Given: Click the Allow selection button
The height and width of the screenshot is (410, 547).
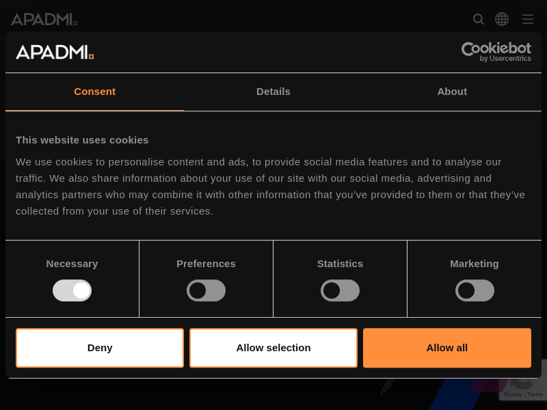Looking at the screenshot, I should pos(273,348).
